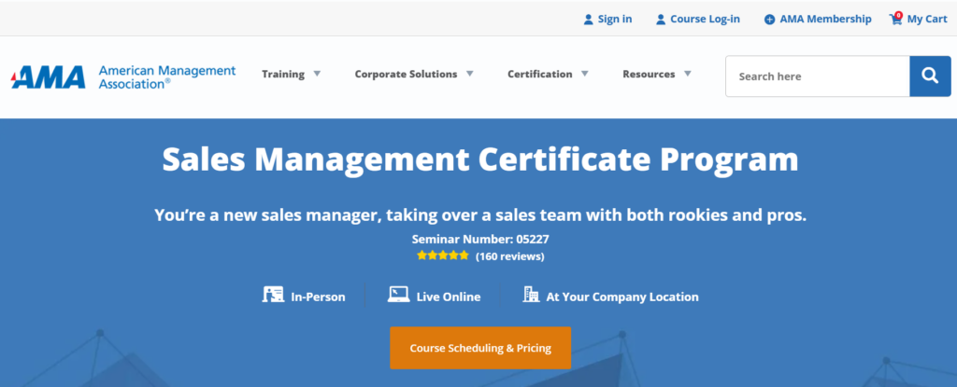Click American Management Association text link
The height and width of the screenshot is (387, 957).
[x=167, y=77]
